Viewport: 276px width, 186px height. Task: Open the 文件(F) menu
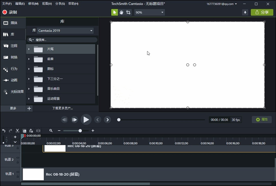6,3
